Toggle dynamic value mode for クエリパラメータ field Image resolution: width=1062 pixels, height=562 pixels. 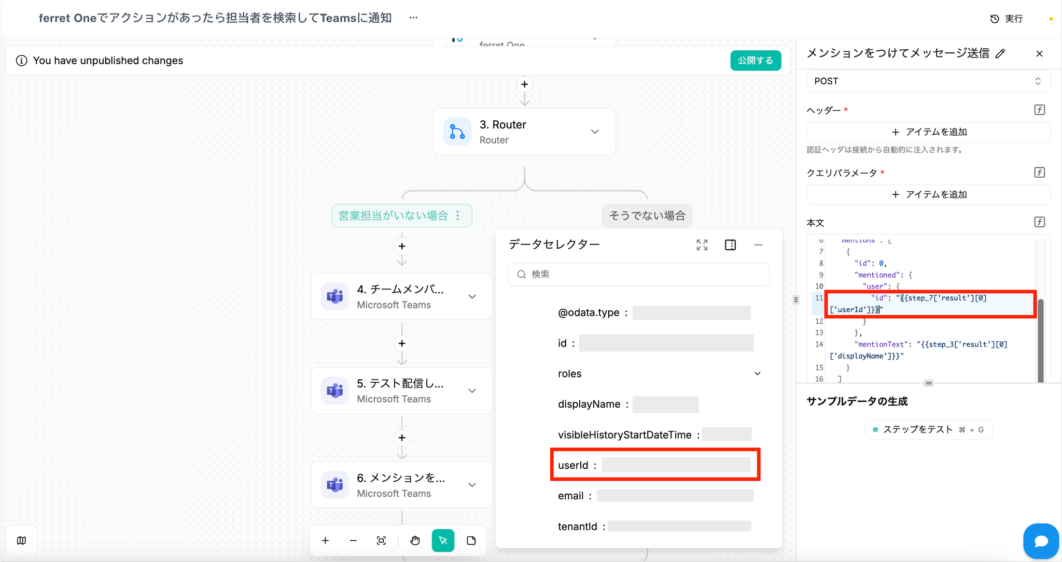(1039, 172)
